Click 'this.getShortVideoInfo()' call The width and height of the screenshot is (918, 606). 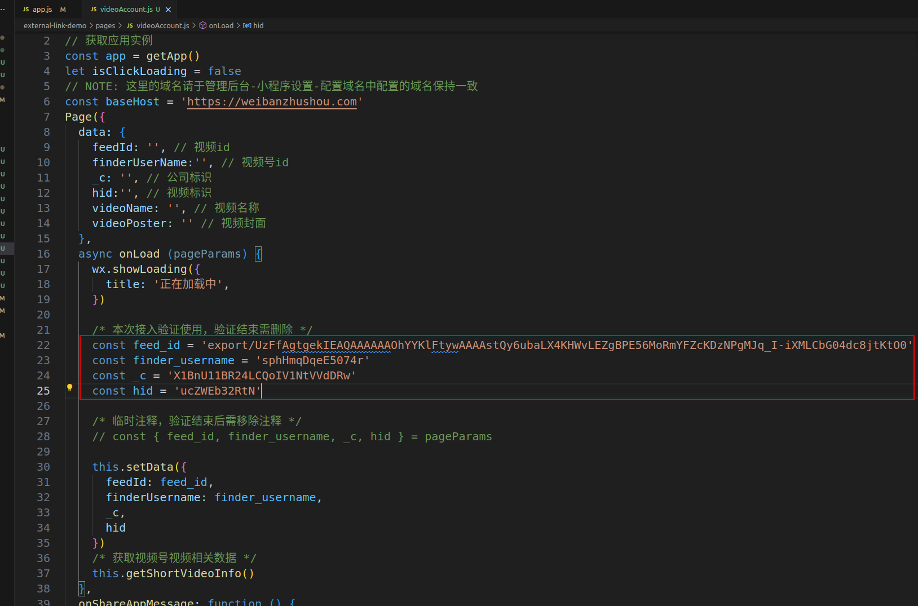coord(173,573)
